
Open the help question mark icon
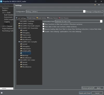click(x=2, y=93)
